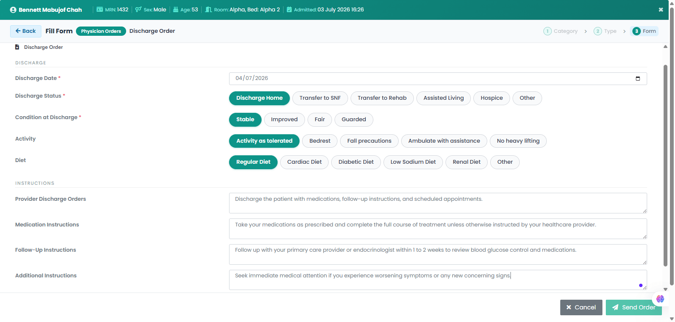Click the floating brain assistant icon
This screenshot has width=675, height=322.
[x=660, y=299]
